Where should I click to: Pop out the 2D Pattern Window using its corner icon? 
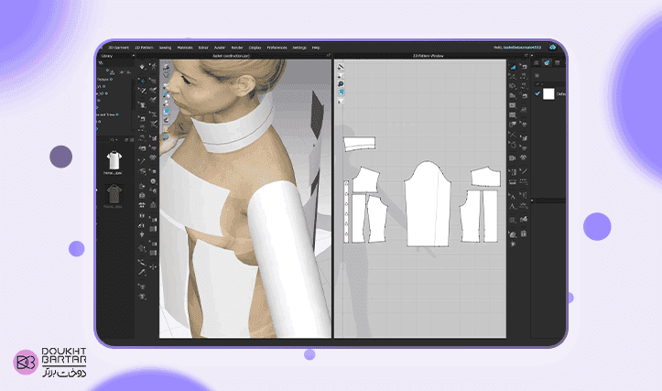[x=526, y=55]
